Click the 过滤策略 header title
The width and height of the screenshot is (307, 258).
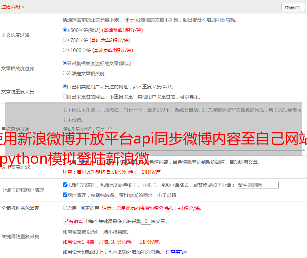pyautogui.click(x=10, y=7)
